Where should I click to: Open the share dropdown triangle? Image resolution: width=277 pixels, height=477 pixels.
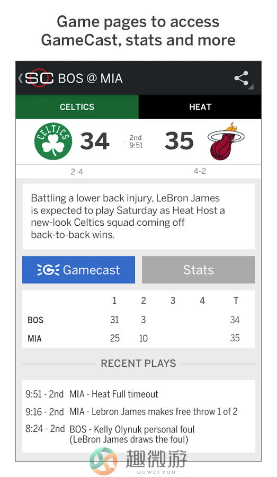(251, 87)
